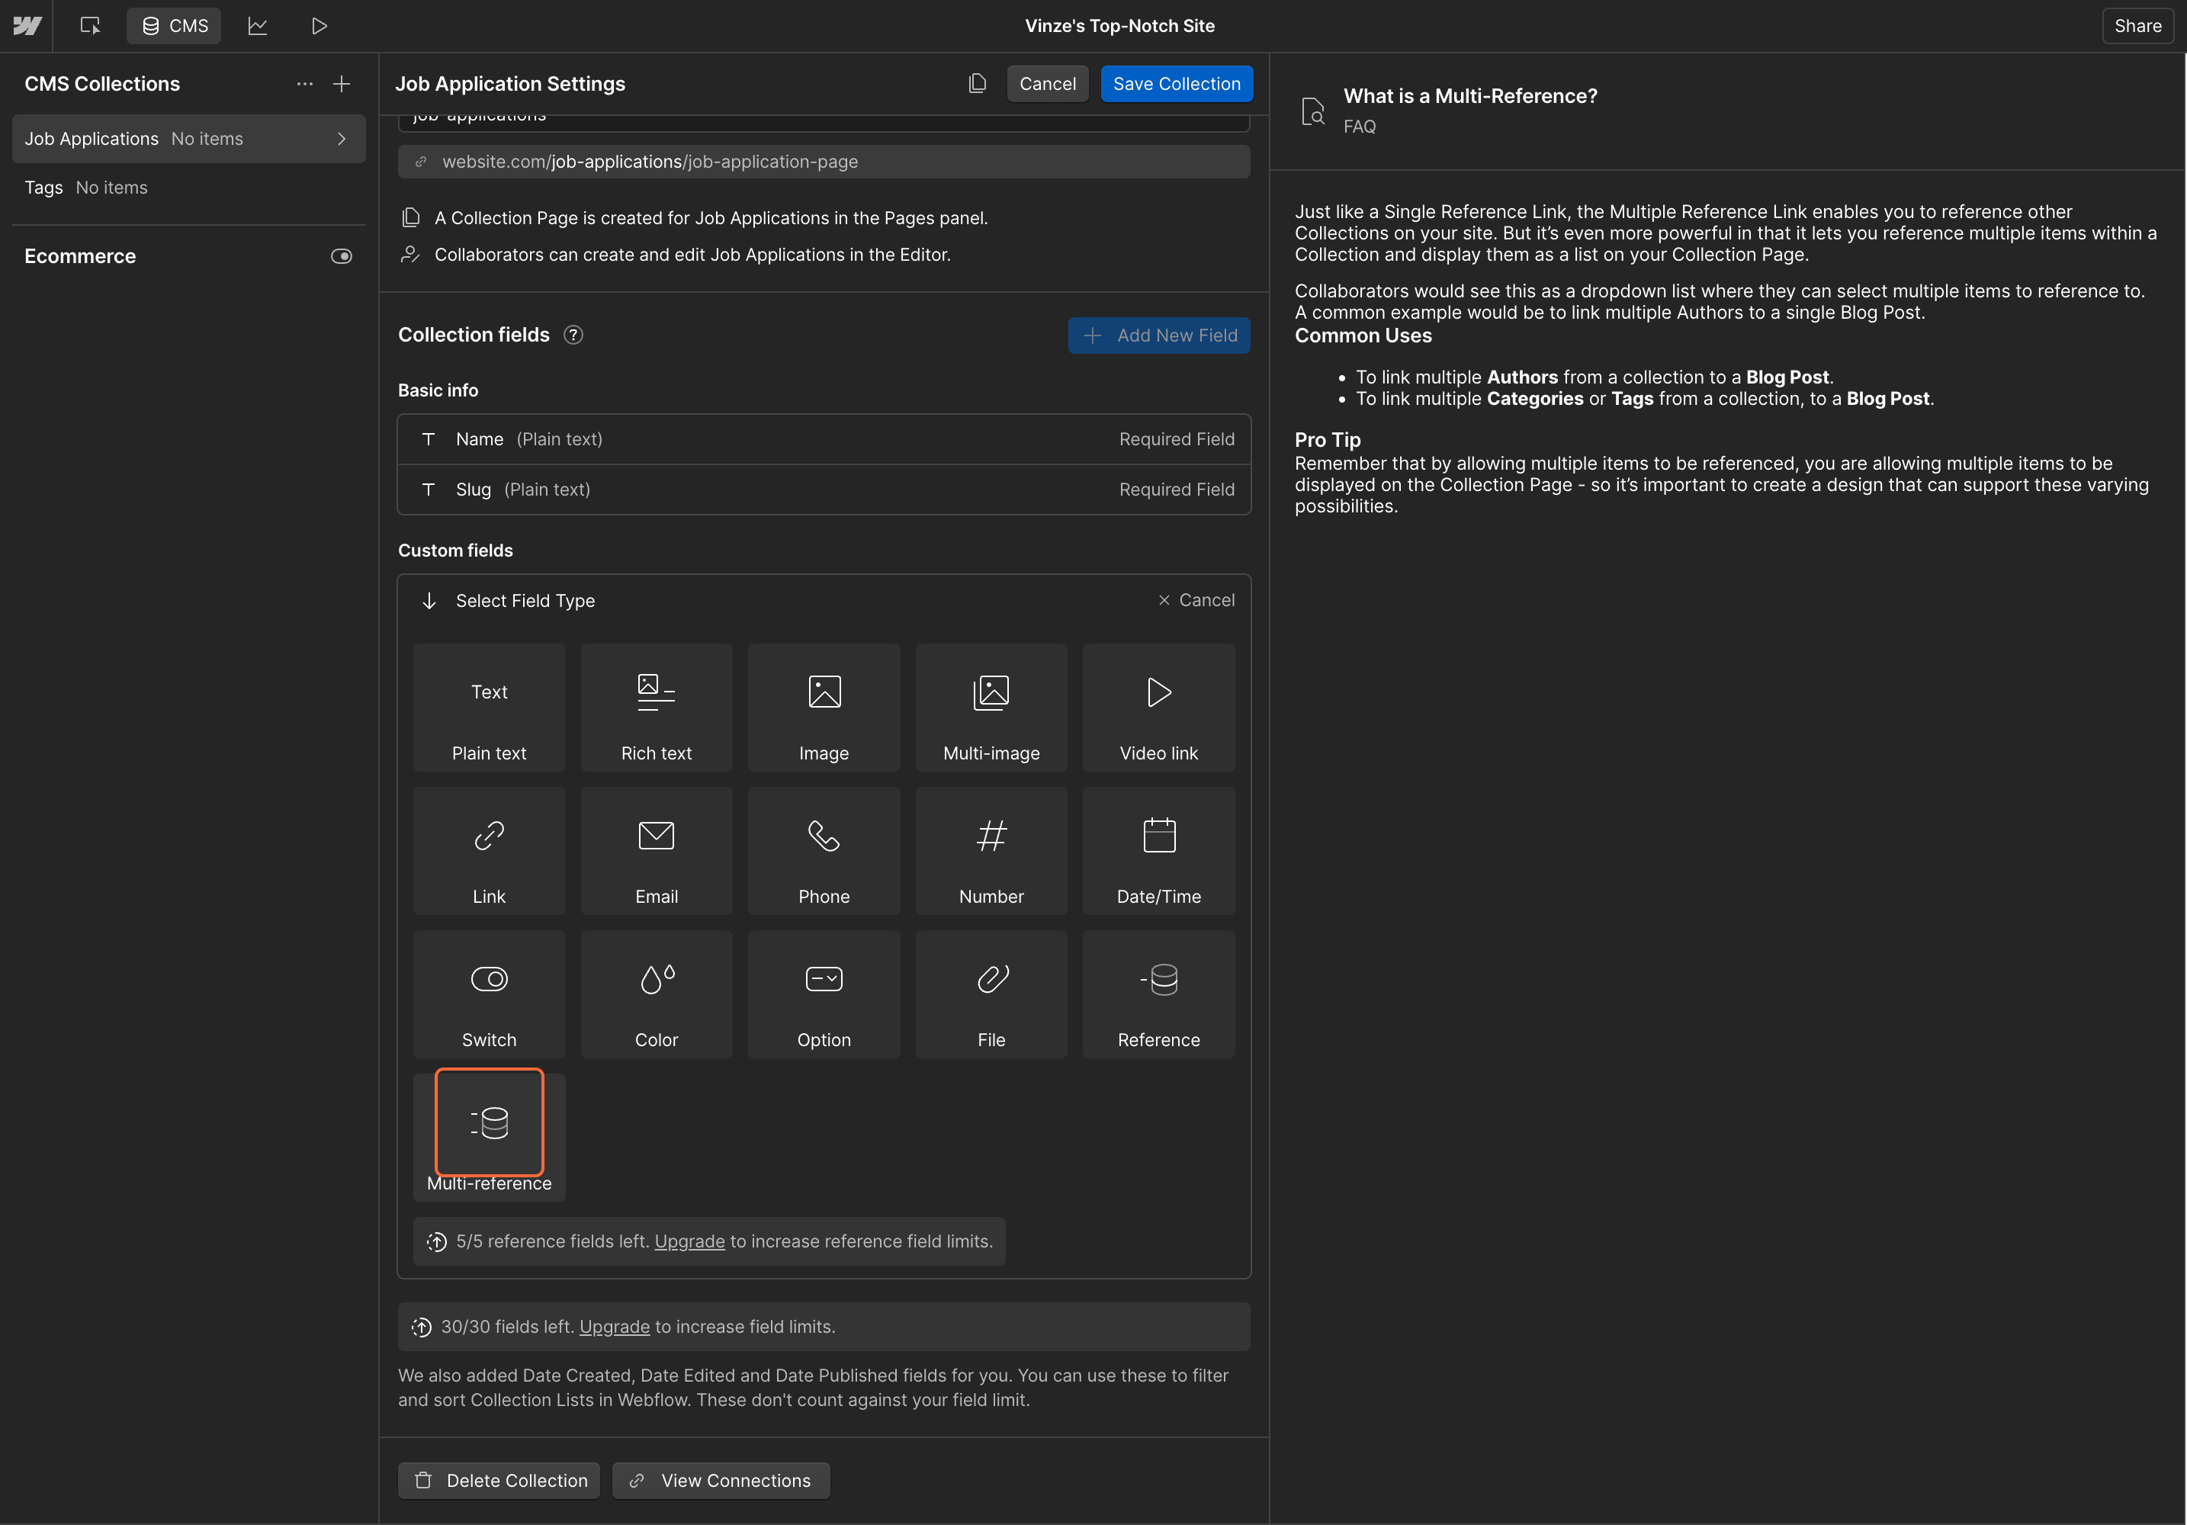
Task: Click Upgrade link for reference field limits
Action: (x=689, y=1241)
